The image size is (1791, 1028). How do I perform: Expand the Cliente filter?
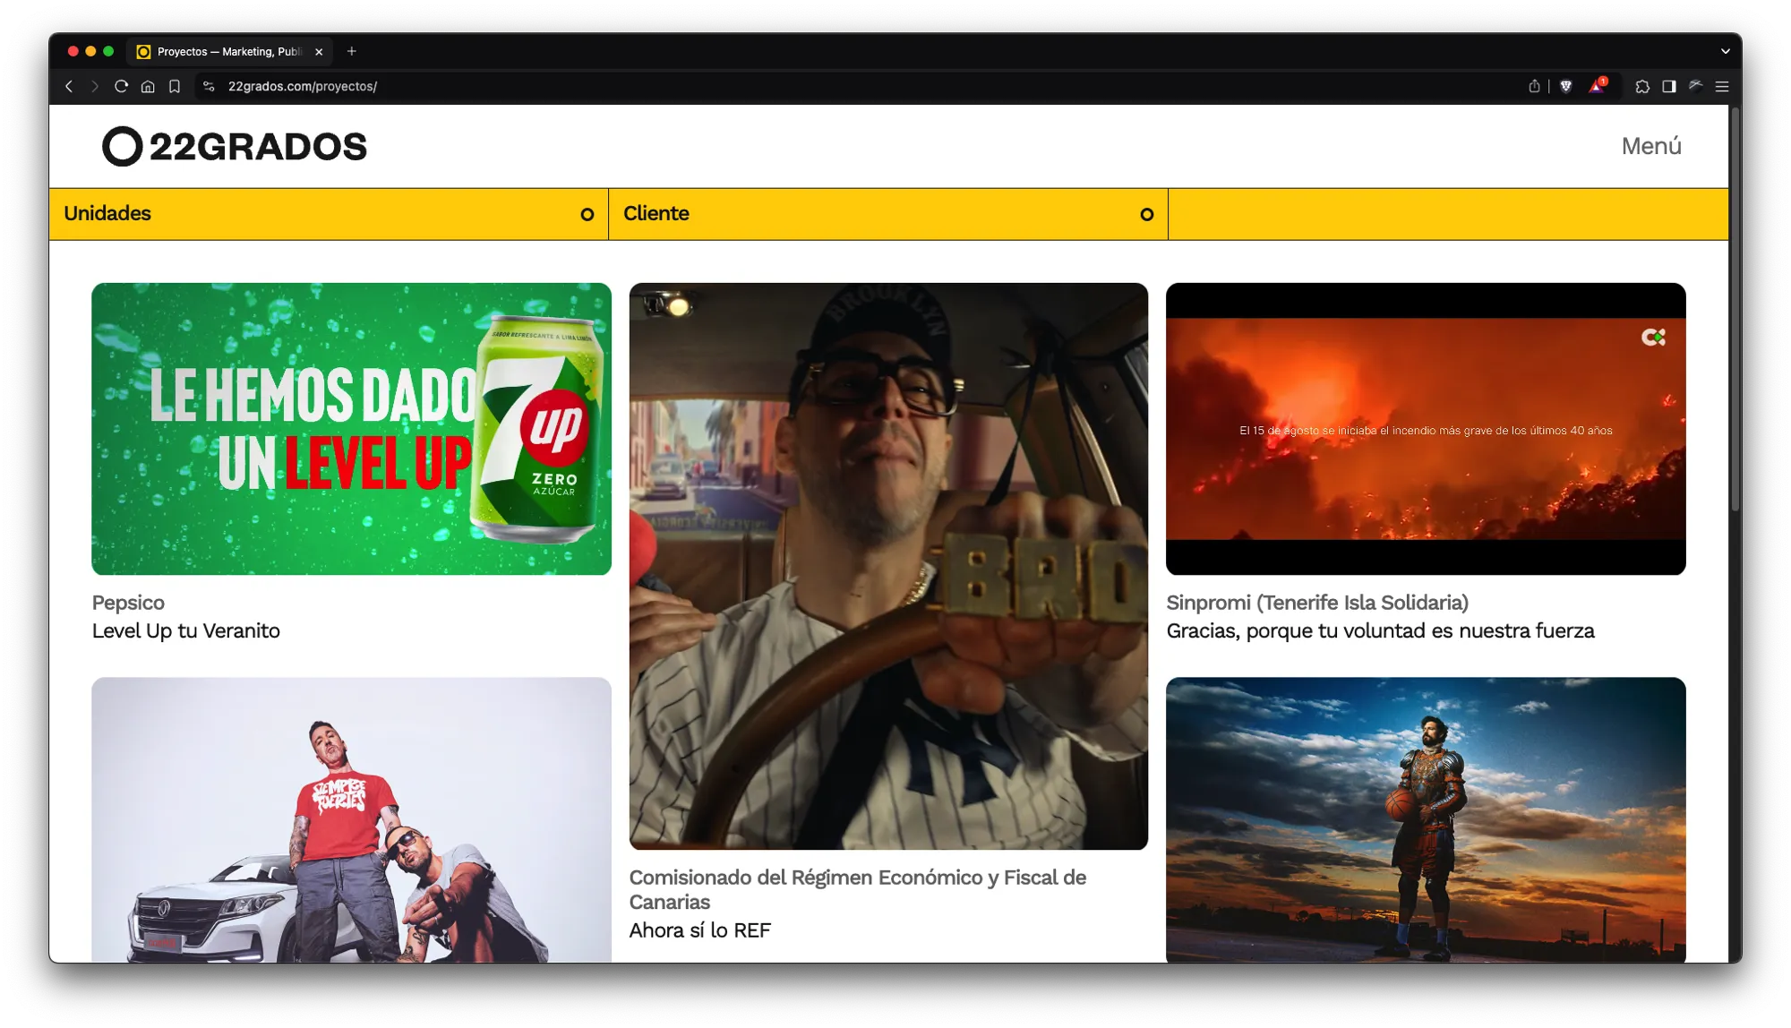(888, 214)
